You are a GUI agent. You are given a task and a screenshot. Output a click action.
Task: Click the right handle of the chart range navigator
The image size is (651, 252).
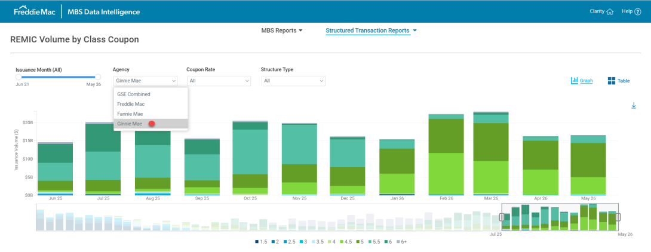click(x=618, y=217)
